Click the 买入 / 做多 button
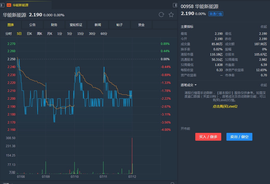The height and width of the screenshot is (184, 270). (208, 137)
